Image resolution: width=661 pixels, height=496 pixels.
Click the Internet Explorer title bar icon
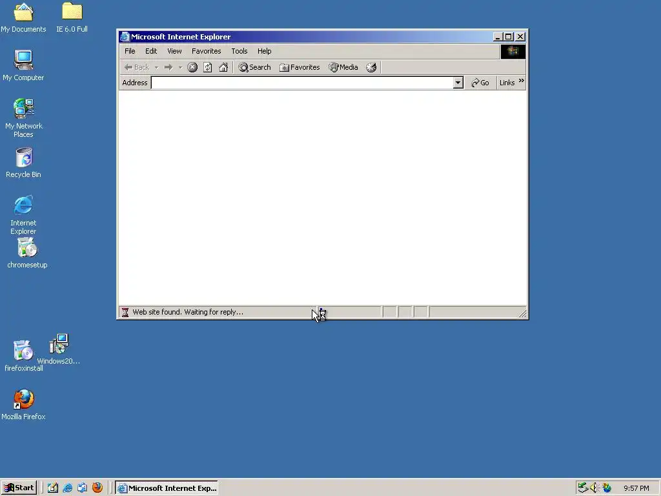125,37
